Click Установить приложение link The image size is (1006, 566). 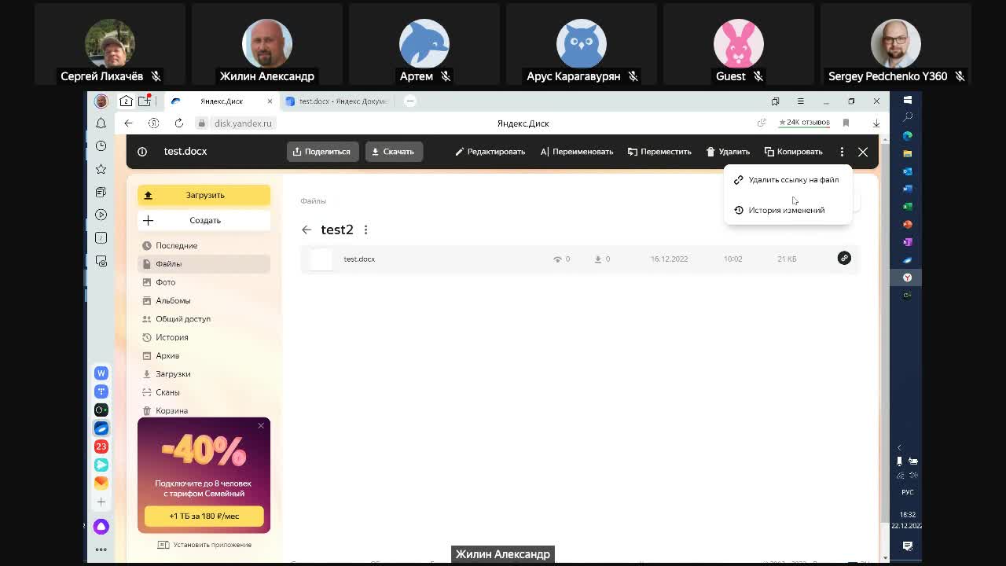204,545
